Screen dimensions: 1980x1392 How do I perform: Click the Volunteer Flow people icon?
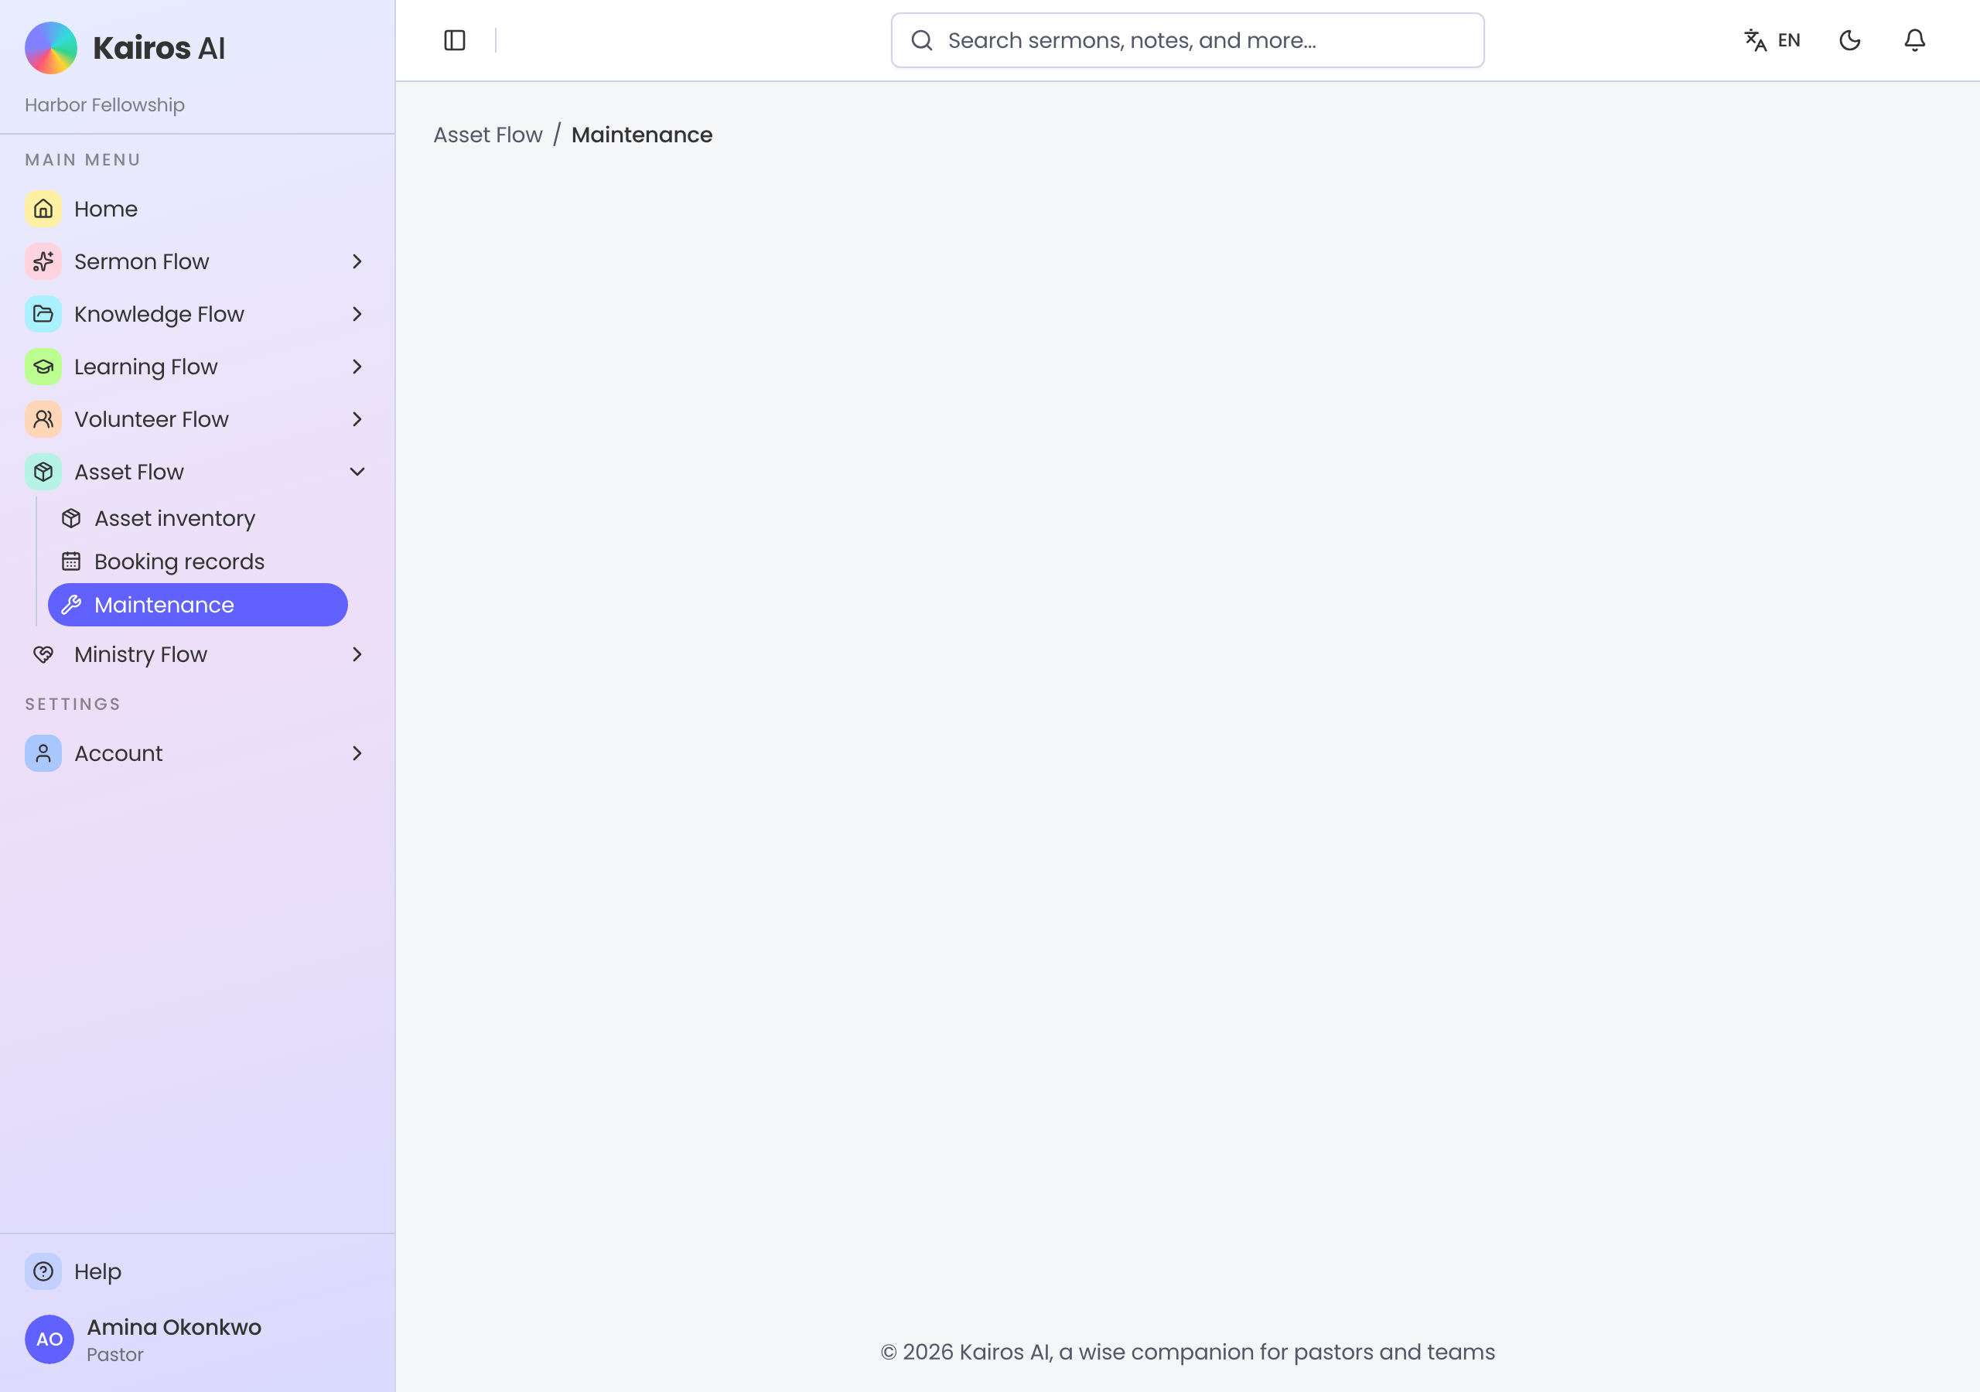coord(43,419)
